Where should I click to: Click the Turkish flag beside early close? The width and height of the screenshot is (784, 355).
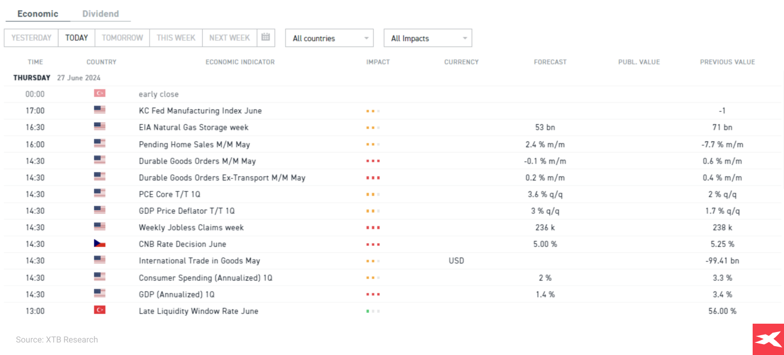pos(99,93)
